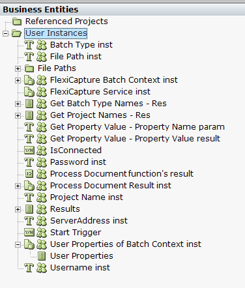Expand Get Batch Type Names - Res

tap(18, 104)
